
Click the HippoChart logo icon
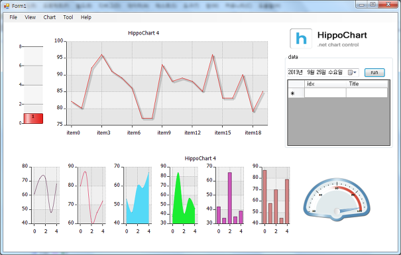pos(301,38)
